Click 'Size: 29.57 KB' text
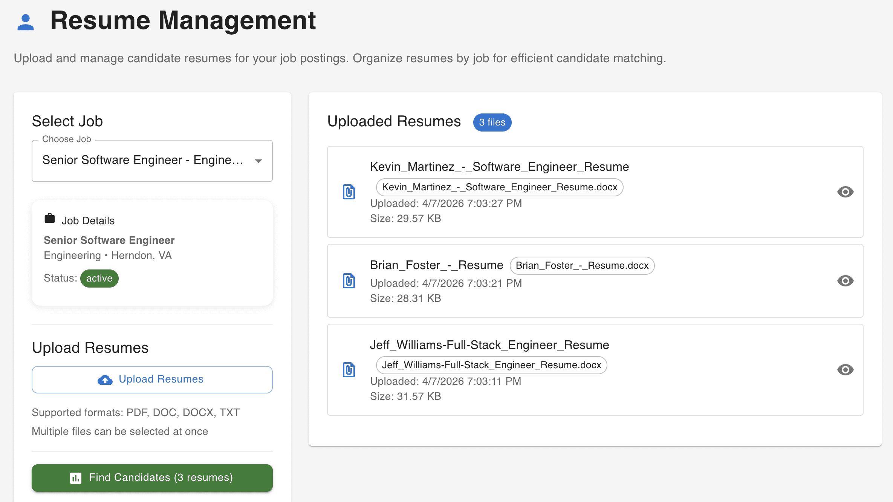The image size is (893, 502). [x=405, y=219]
